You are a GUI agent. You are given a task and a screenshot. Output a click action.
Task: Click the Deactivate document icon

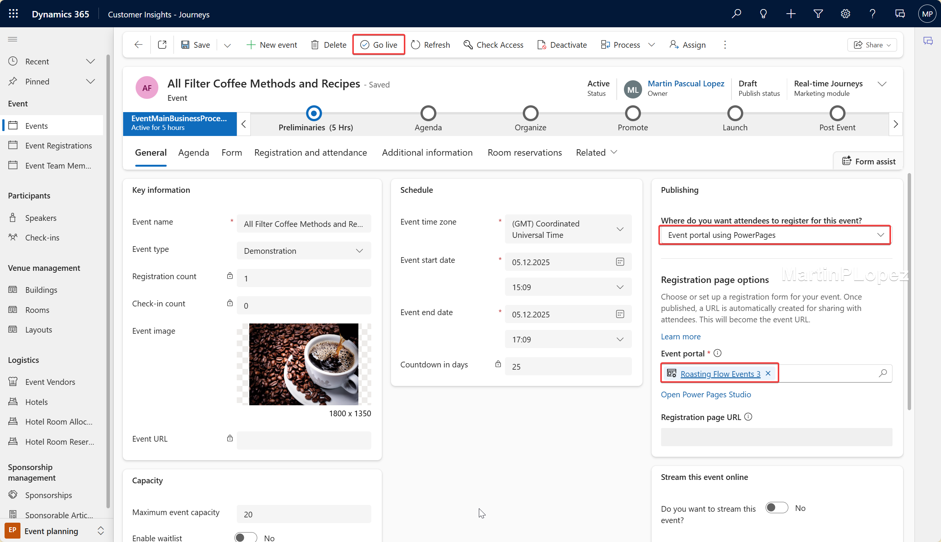(541, 45)
